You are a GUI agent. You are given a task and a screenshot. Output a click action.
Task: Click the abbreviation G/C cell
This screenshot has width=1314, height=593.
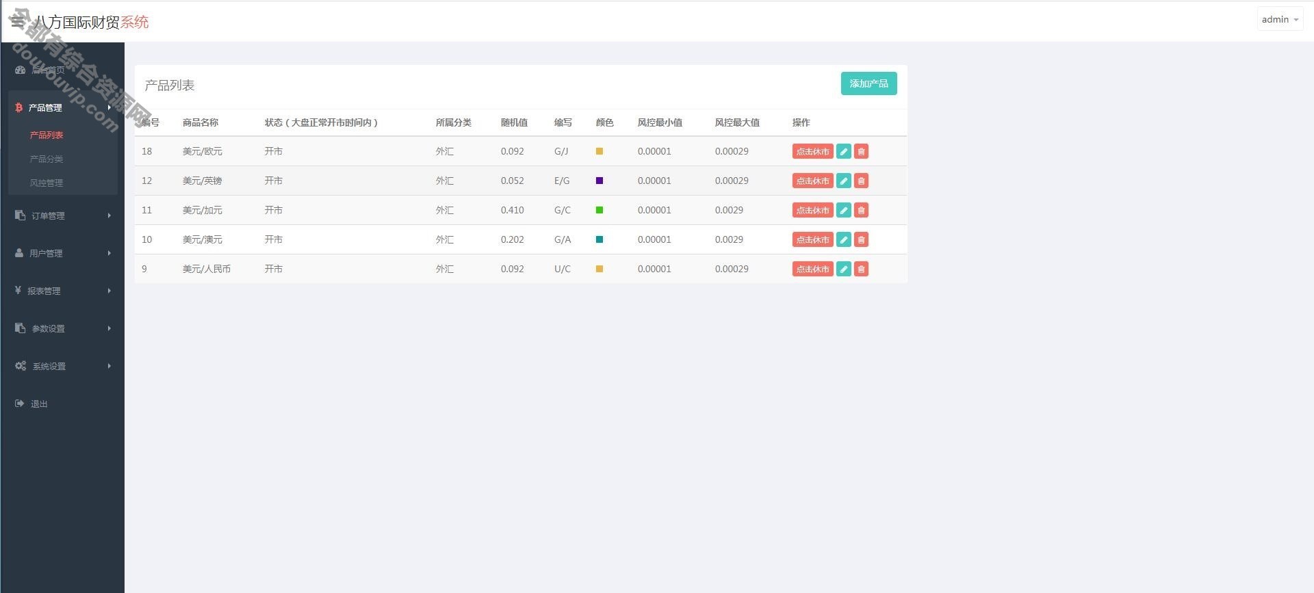(x=563, y=210)
